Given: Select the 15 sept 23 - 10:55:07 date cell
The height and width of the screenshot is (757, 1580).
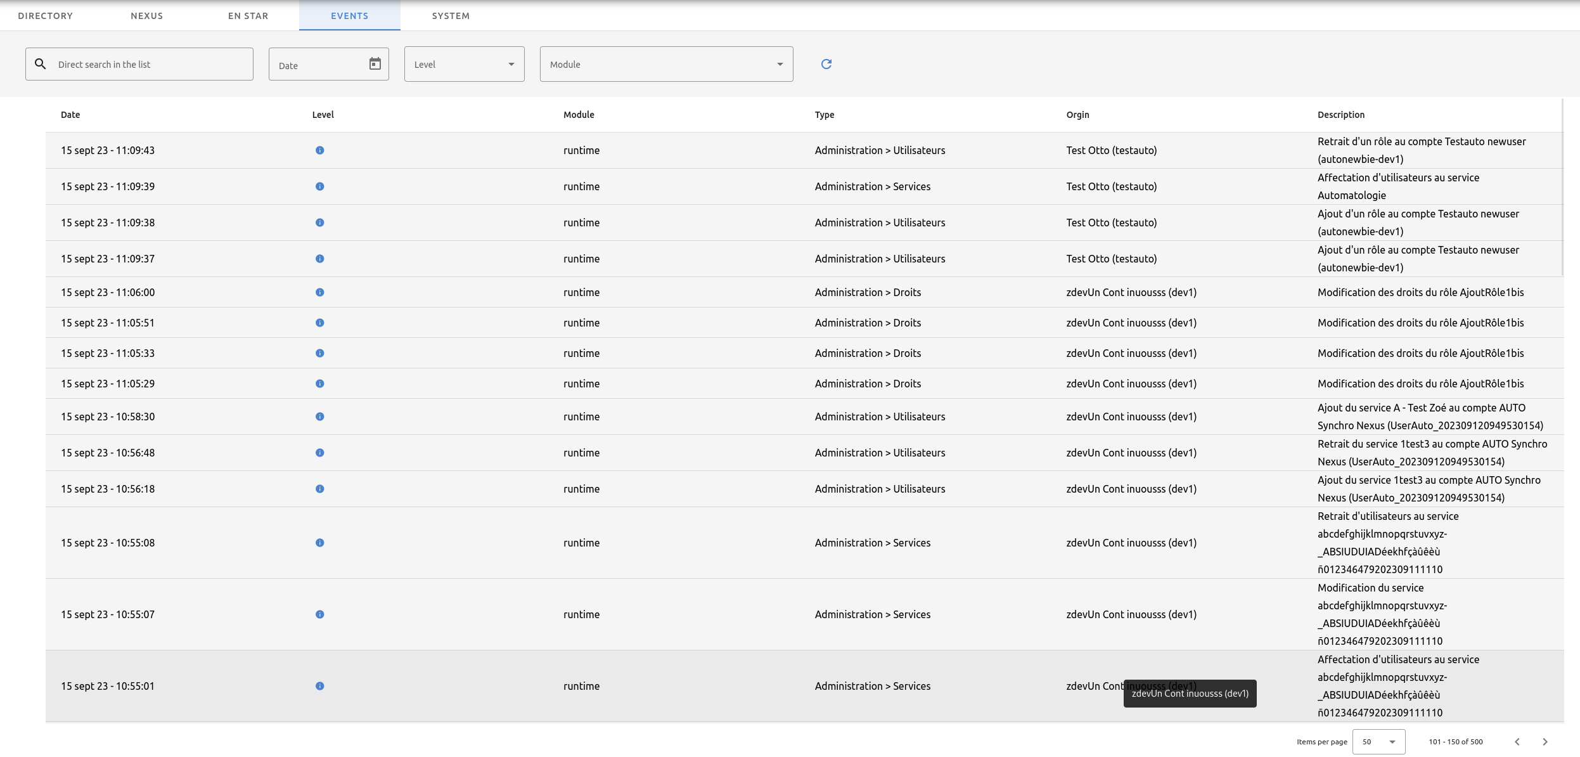Looking at the screenshot, I should point(108,614).
